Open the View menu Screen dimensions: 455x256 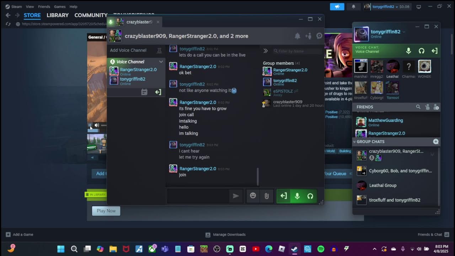(30, 6)
